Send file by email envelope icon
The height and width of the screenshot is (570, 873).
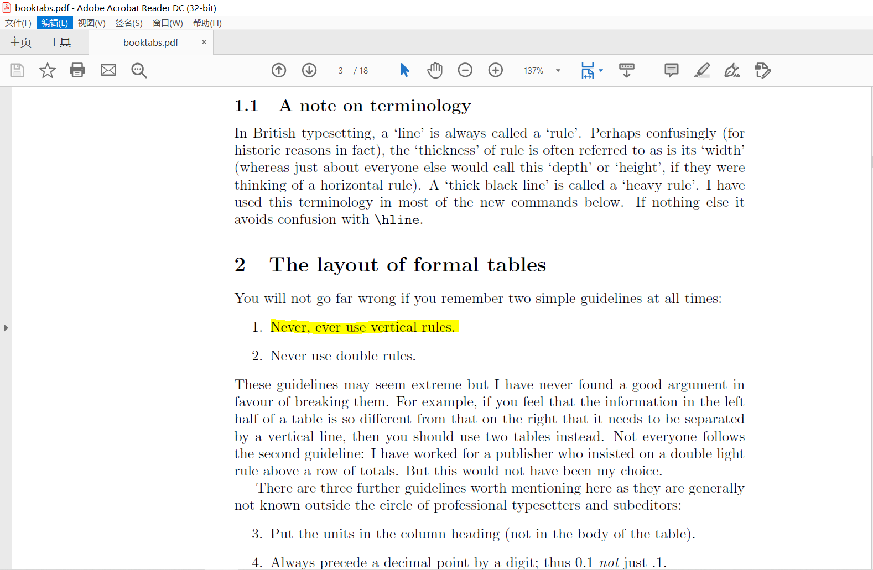108,70
